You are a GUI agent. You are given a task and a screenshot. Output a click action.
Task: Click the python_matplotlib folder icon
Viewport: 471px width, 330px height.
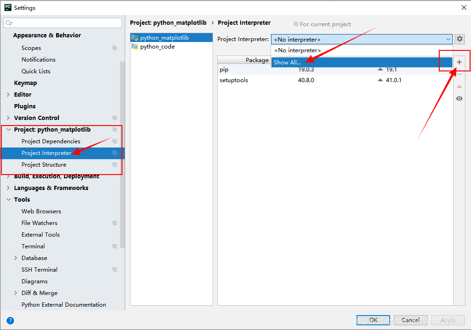click(135, 38)
